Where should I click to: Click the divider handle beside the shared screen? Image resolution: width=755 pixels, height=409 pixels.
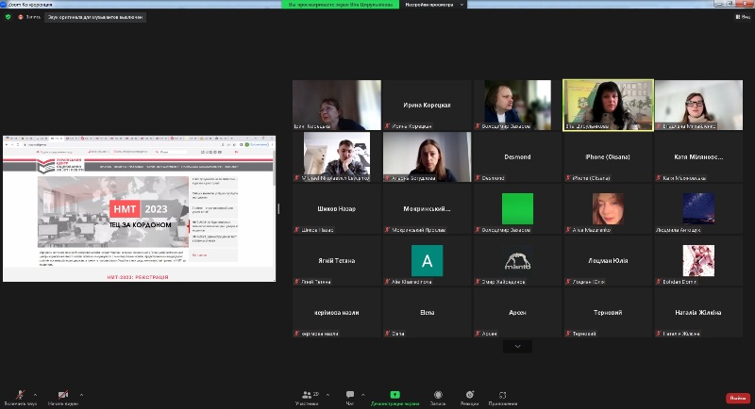point(278,208)
